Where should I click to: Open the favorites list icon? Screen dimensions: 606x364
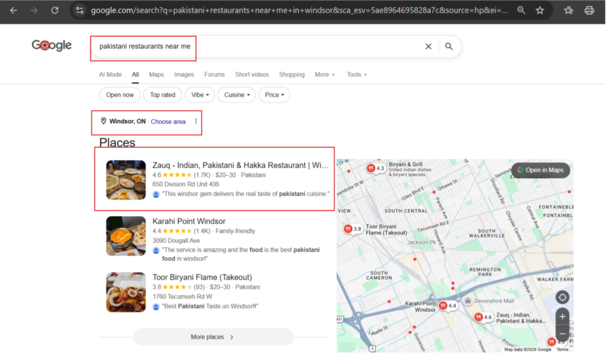(x=568, y=11)
